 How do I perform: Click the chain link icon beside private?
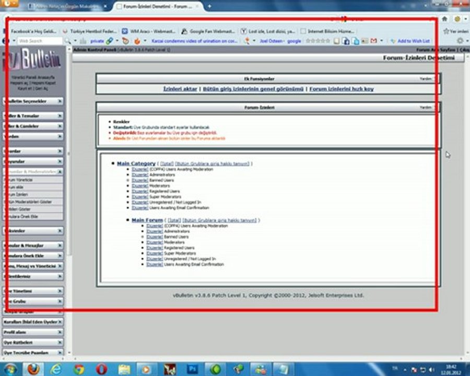pos(110,41)
